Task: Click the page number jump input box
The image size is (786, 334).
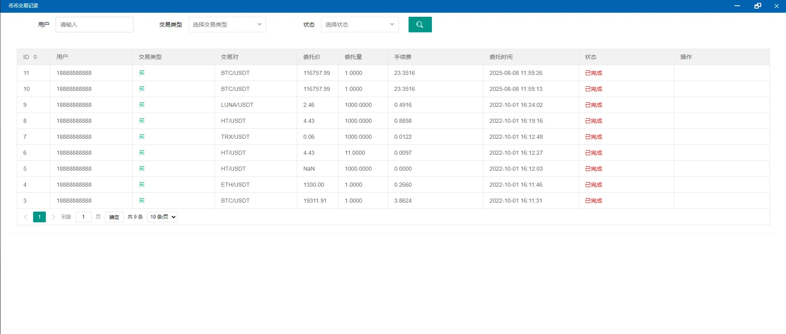Action: tap(84, 217)
